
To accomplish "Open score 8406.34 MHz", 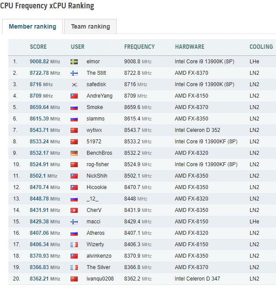I will 45,244.
